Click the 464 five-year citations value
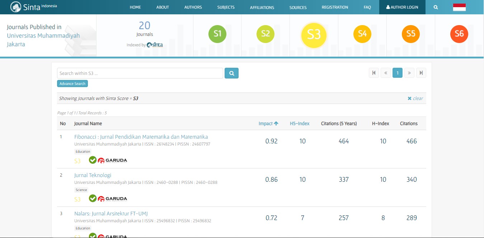This screenshot has width=484, height=238. [x=344, y=141]
